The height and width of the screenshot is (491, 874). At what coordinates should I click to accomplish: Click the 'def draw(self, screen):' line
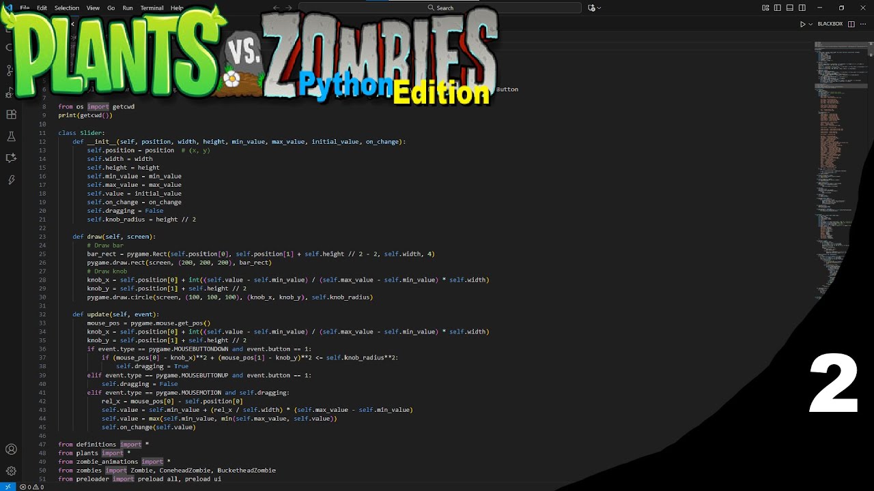[114, 237]
